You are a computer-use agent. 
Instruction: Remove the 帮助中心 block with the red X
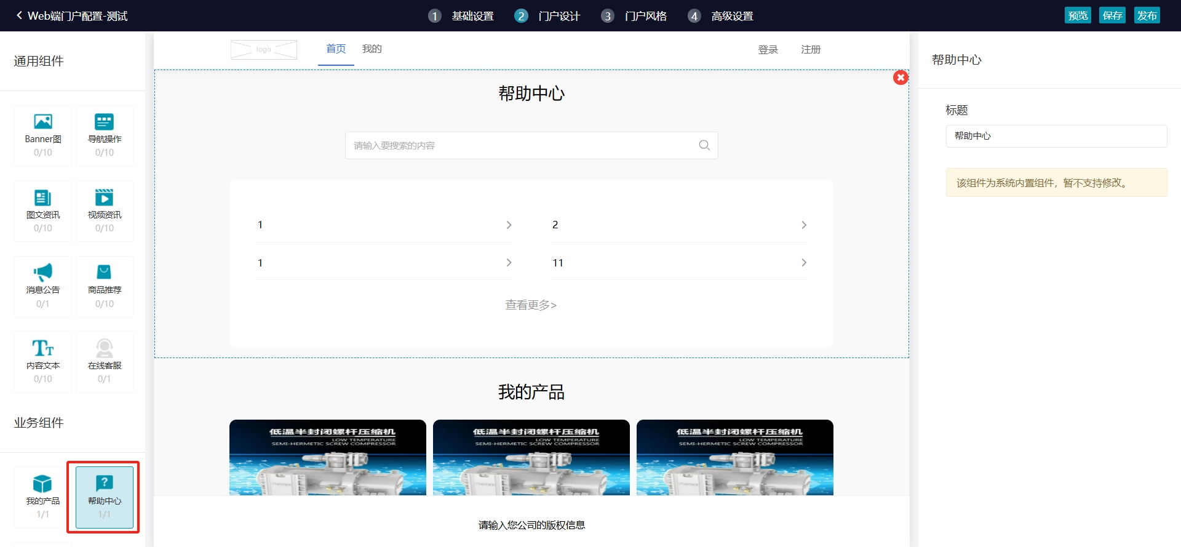coord(901,78)
